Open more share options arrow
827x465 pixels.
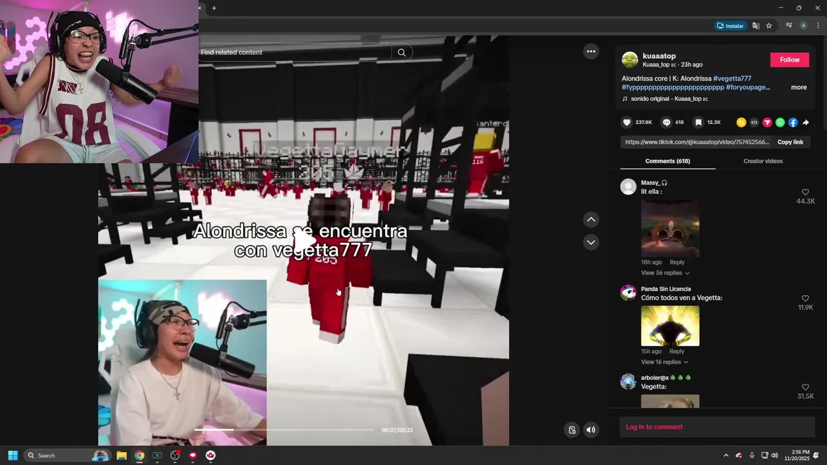[x=806, y=122]
